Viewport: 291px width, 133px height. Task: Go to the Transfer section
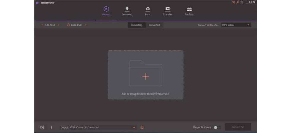click(x=168, y=11)
